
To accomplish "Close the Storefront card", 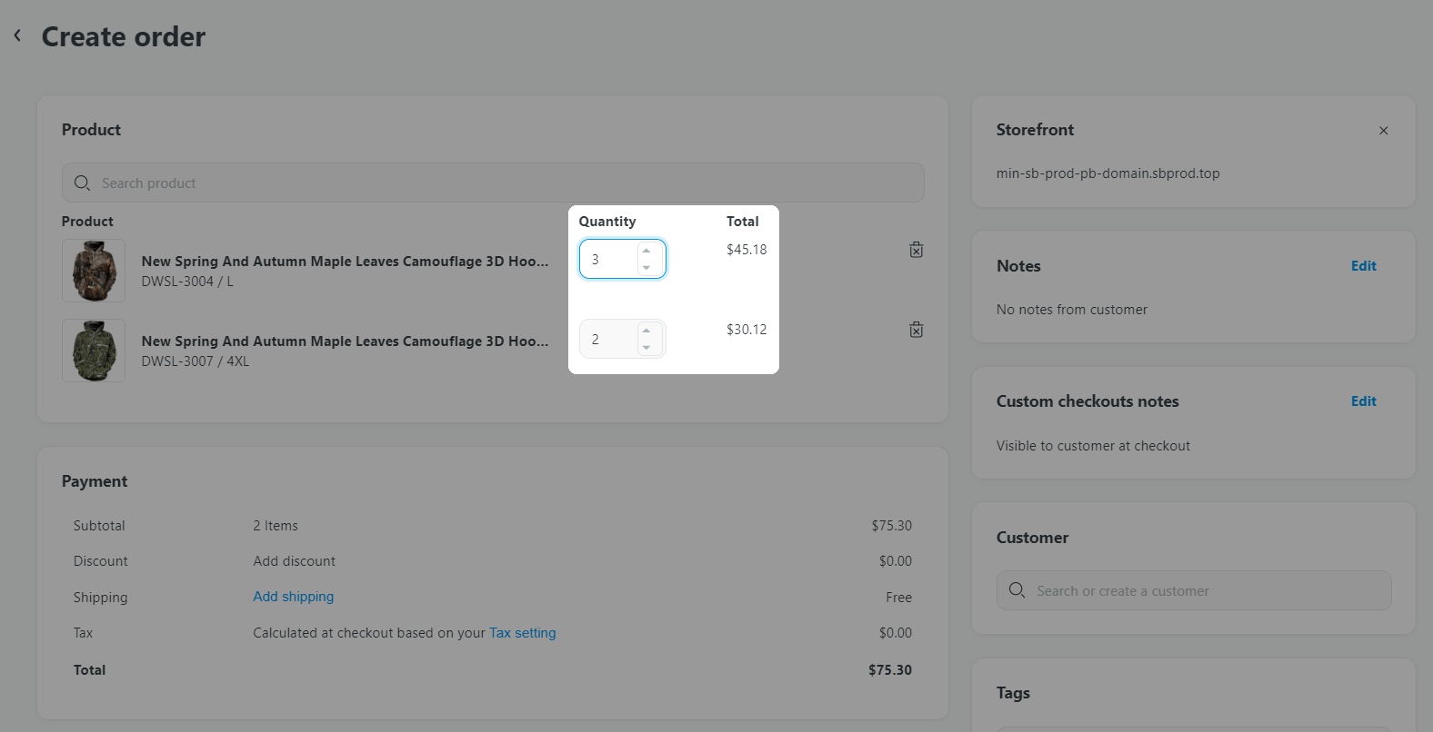I will click(x=1383, y=131).
